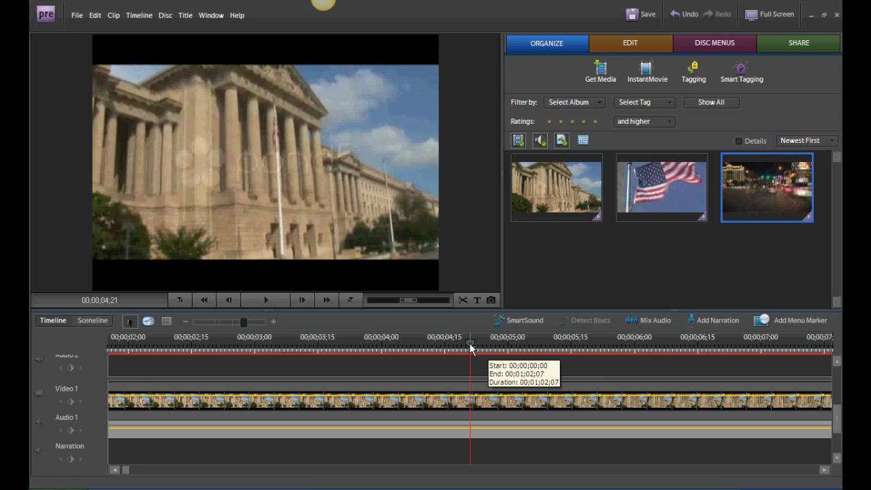Open SmartSound
This screenshot has height=490, width=871.
[x=519, y=321]
